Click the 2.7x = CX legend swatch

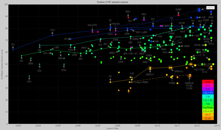point(208,111)
